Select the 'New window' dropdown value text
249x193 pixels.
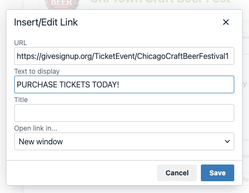(41, 141)
